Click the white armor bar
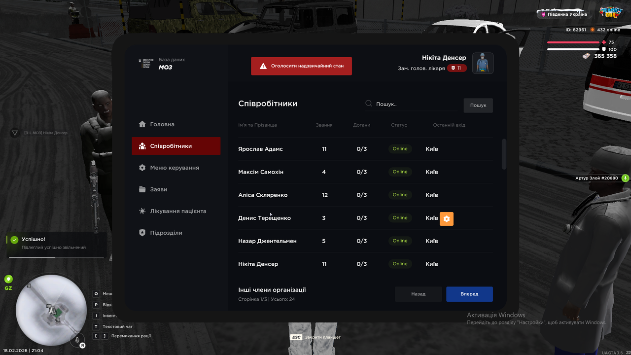631x355 pixels. (573, 49)
